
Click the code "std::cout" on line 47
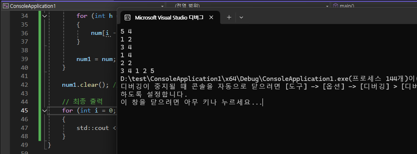pos(93,128)
